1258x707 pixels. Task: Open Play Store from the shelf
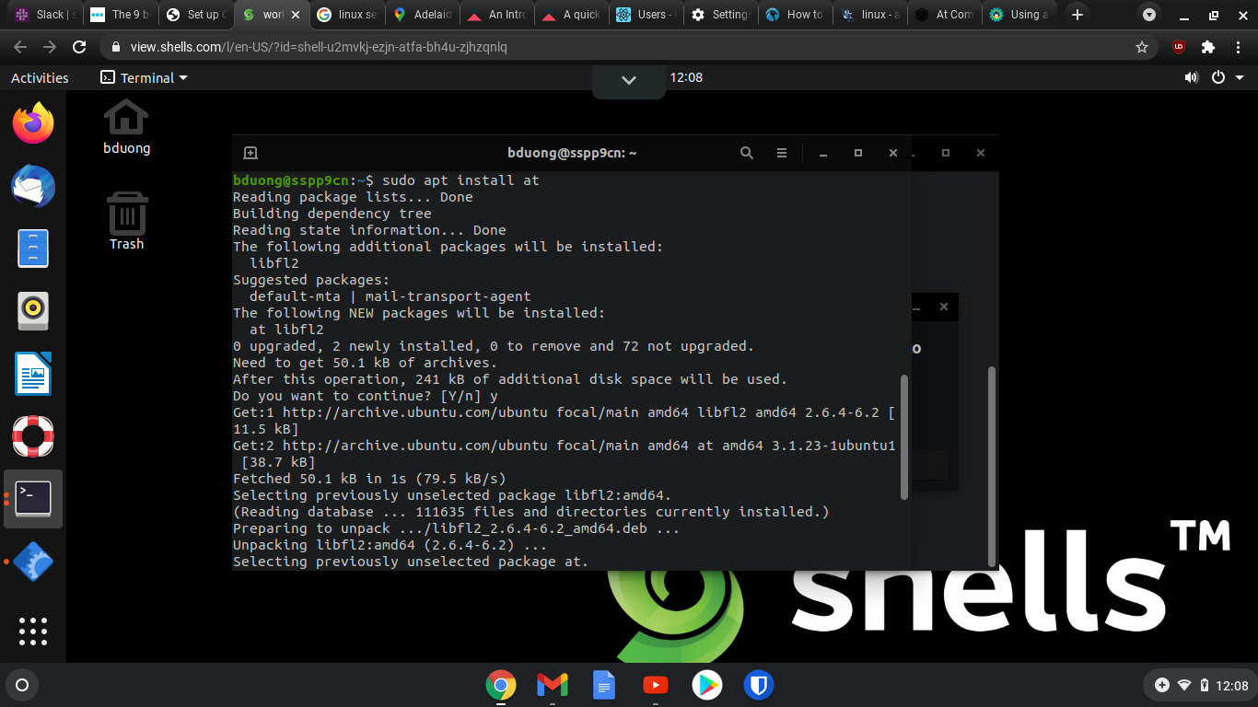(x=707, y=685)
